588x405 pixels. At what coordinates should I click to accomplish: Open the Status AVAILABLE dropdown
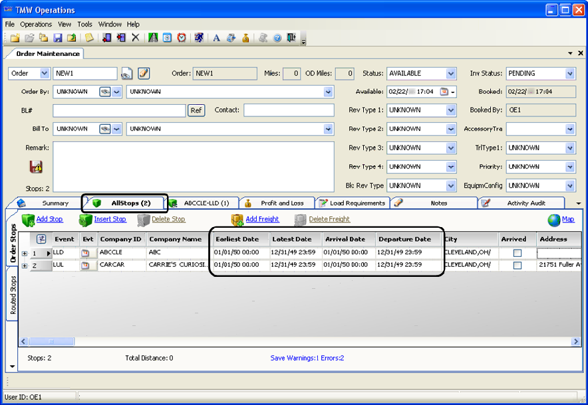click(x=452, y=74)
